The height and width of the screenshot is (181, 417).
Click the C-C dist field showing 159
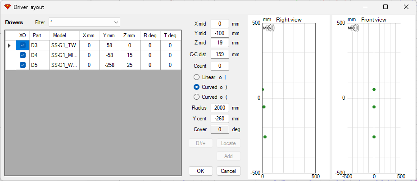[x=220, y=54]
